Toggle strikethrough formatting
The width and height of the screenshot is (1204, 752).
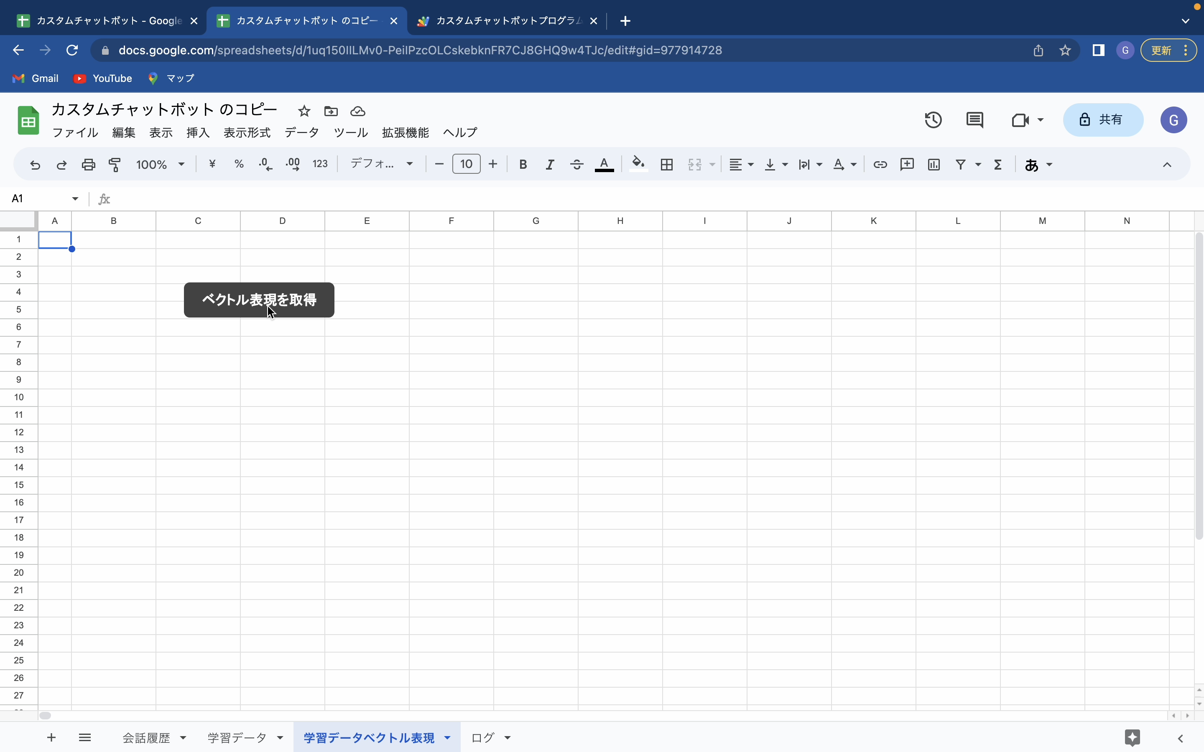[576, 164]
